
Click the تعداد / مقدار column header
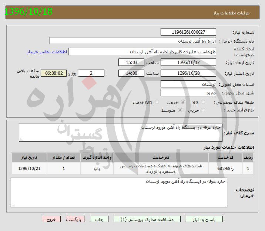(64, 157)
